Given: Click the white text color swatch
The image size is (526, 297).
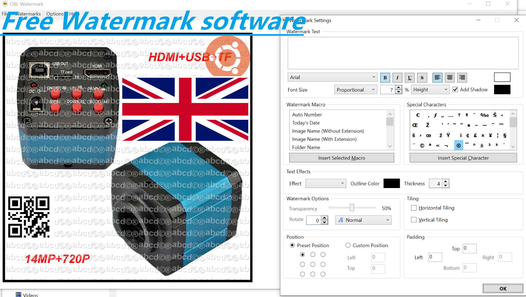Looking at the screenshot, I should click(x=502, y=77).
